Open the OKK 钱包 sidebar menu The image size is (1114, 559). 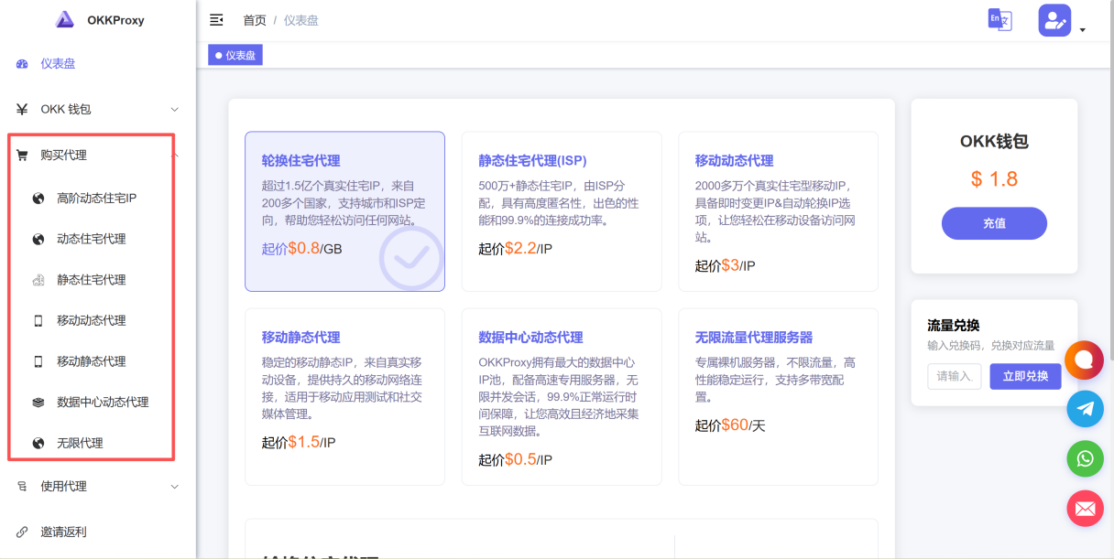(98, 109)
